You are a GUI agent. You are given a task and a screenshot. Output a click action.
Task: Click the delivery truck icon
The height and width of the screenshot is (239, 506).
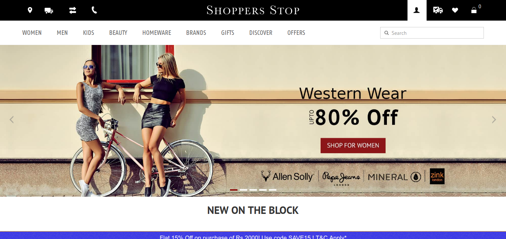pos(49,10)
